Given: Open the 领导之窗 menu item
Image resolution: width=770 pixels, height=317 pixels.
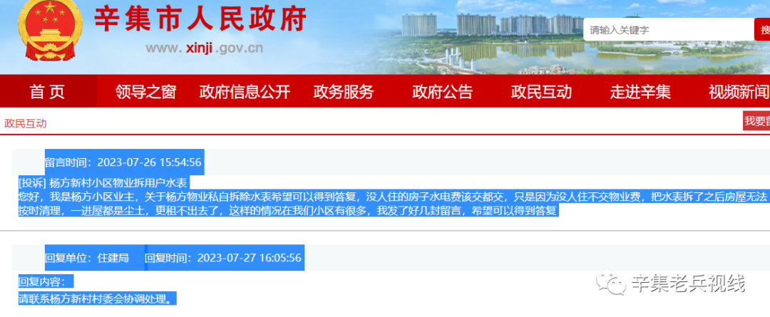Looking at the screenshot, I should point(146,92).
